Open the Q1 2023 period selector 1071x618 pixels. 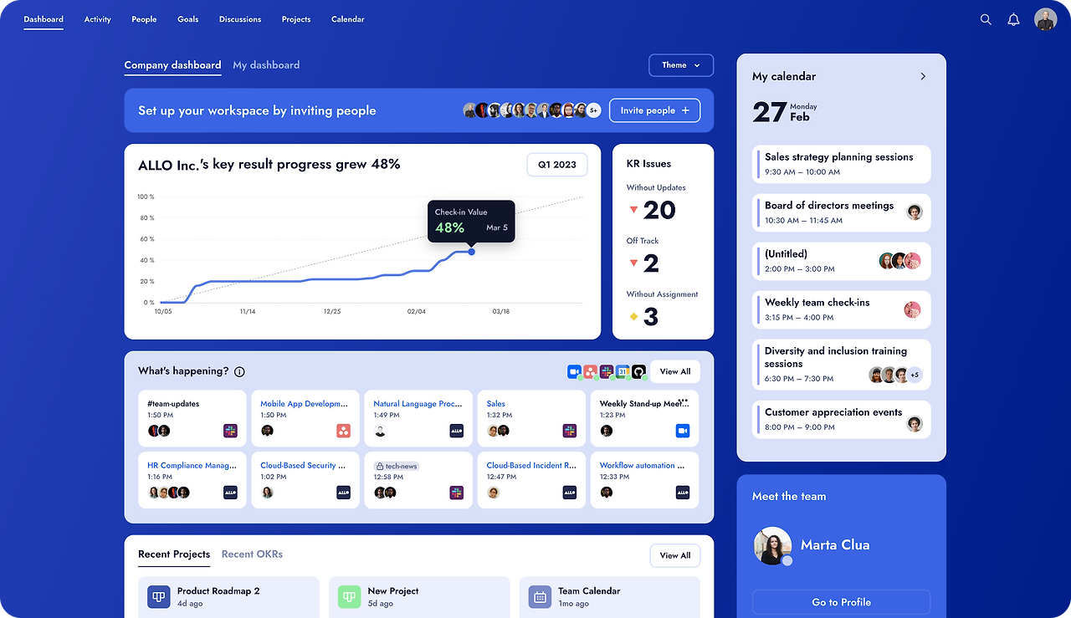[x=556, y=164]
